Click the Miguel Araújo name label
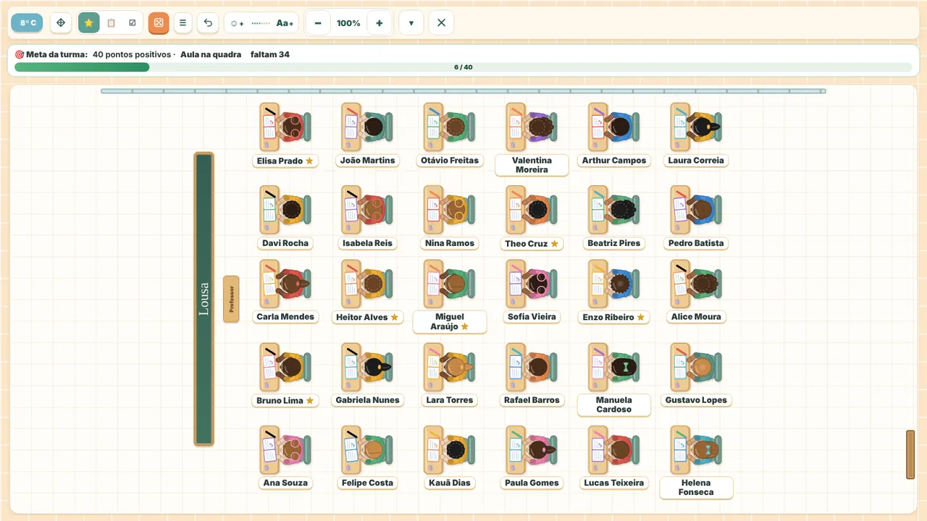The height and width of the screenshot is (521, 927). tap(450, 322)
